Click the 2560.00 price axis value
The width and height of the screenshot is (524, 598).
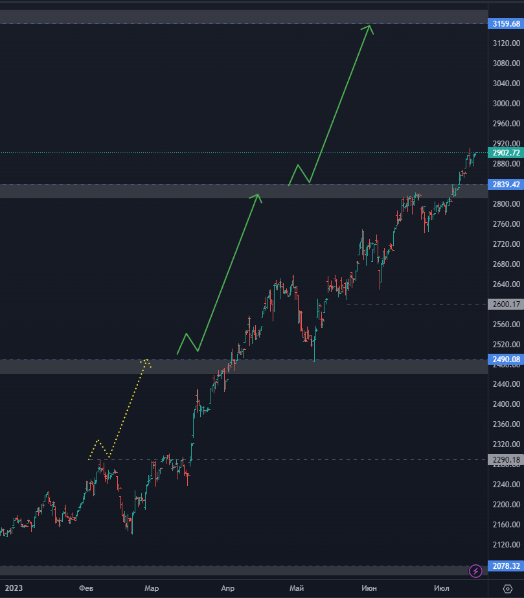(x=506, y=324)
